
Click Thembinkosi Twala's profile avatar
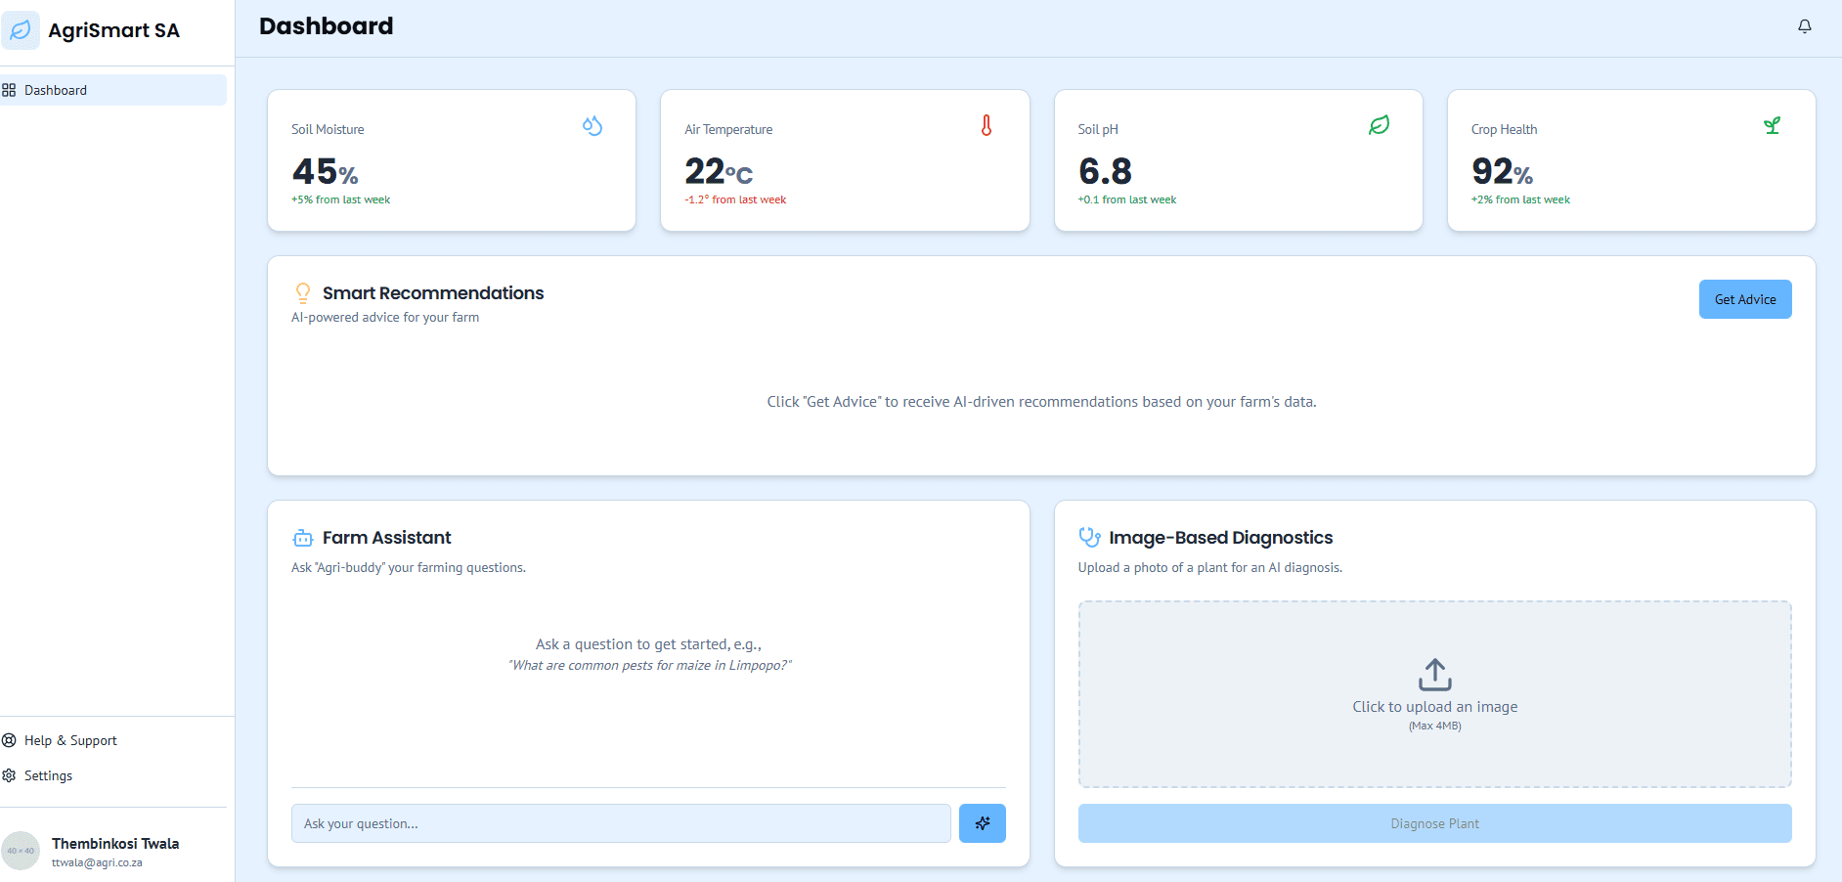21,851
